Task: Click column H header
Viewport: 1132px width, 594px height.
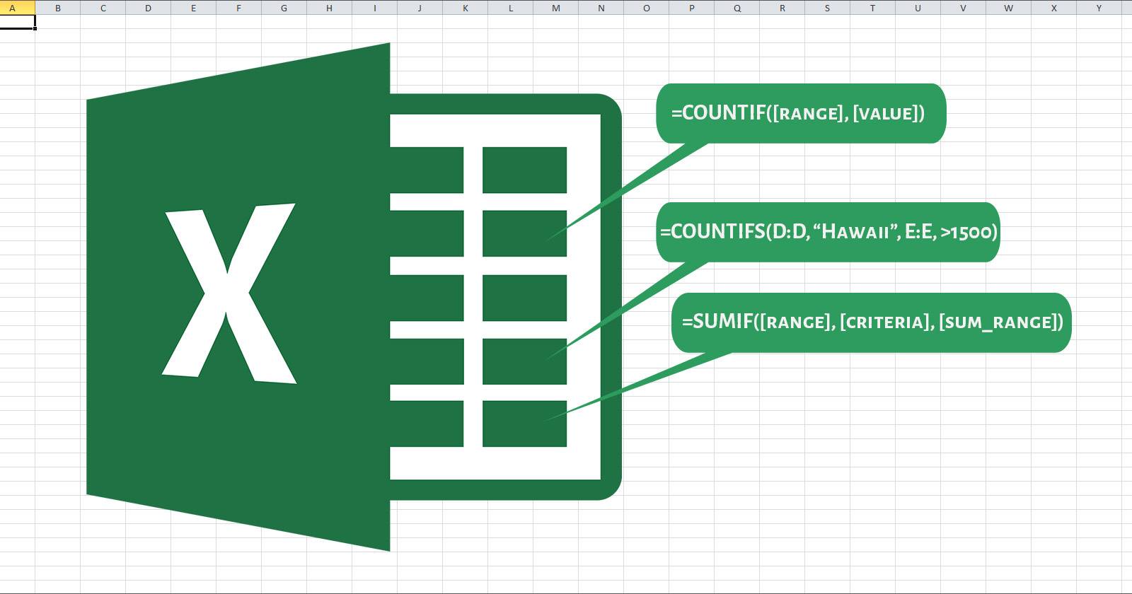Action: coord(330,8)
